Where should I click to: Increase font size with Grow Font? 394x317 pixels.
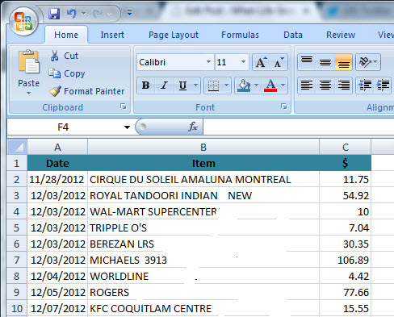pyautogui.click(x=261, y=62)
